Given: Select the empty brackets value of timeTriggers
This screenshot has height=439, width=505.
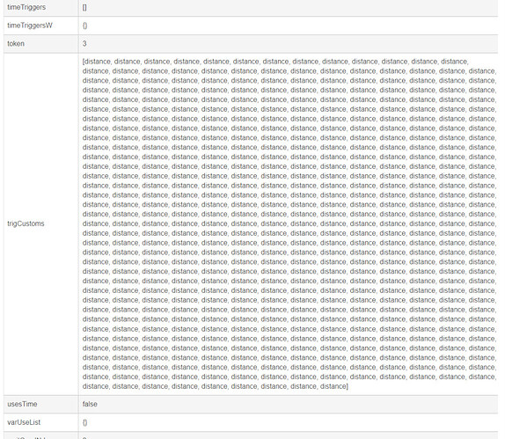Looking at the screenshot, I should pos(84,7).
